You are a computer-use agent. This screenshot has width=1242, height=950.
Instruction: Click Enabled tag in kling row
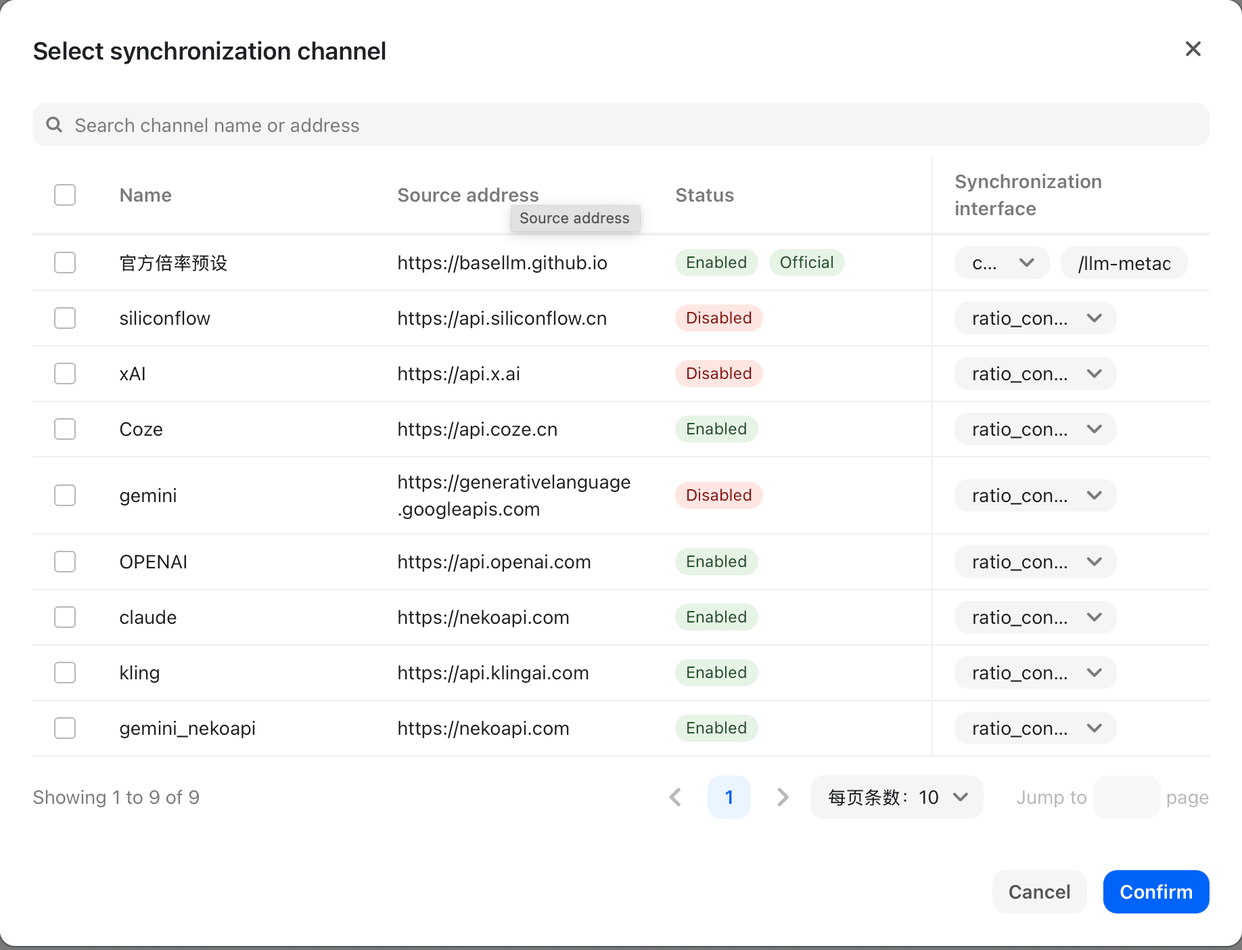pyautogui.click(x=716, y=673)
